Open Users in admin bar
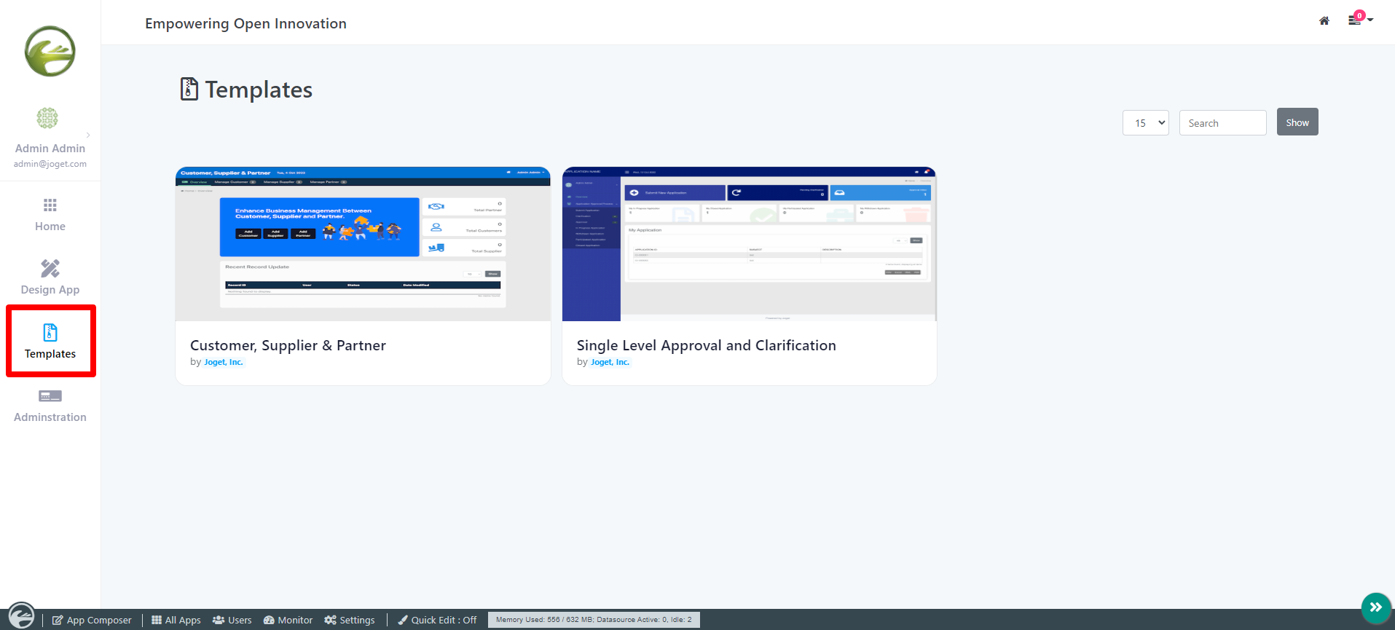Screen dimensions: 1395x630 (232, 620)
